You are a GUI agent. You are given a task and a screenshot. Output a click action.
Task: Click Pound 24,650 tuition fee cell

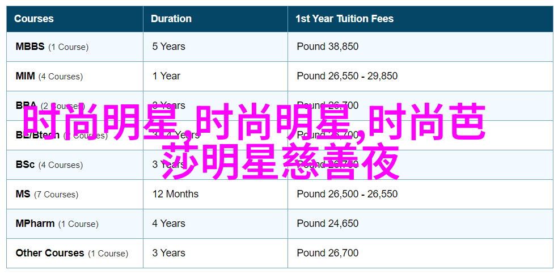328,224
